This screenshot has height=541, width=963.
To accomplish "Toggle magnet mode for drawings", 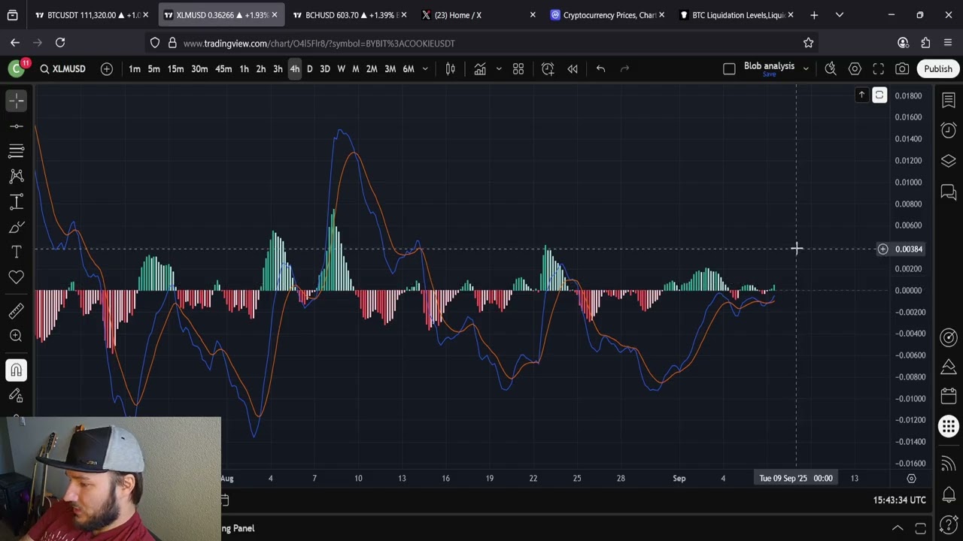I will pos(17,370).
